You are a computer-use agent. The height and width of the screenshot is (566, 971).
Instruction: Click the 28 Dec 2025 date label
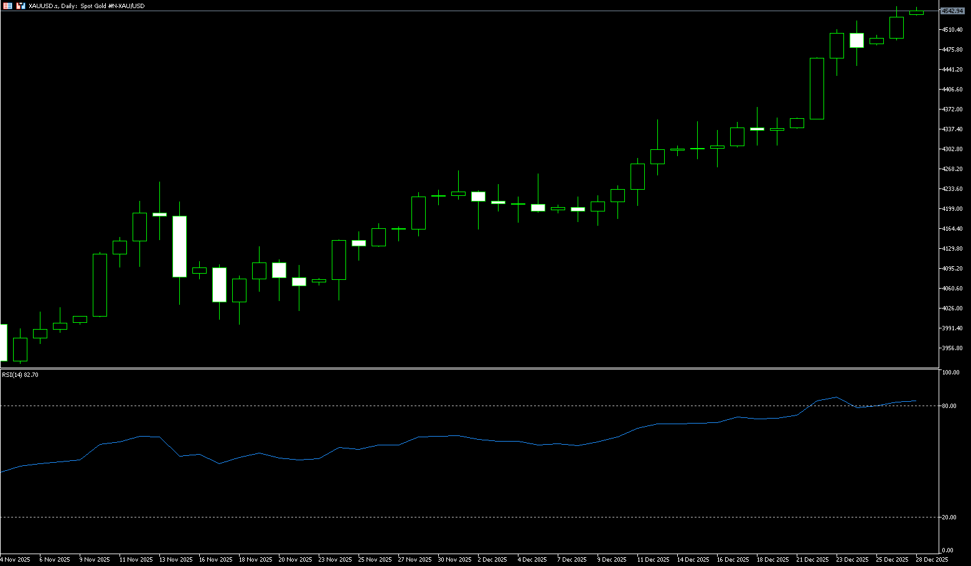click(x=932, y=560)
